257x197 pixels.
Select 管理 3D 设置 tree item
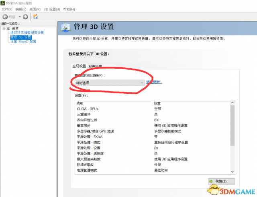pos(21,37)
